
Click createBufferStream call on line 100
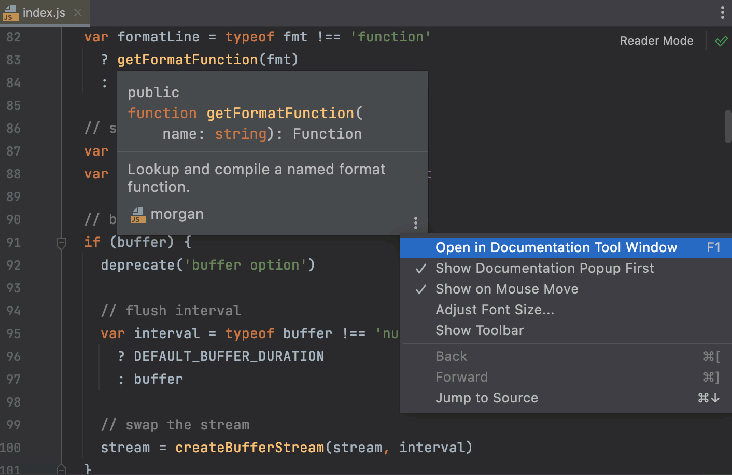[x=250, y=448]
